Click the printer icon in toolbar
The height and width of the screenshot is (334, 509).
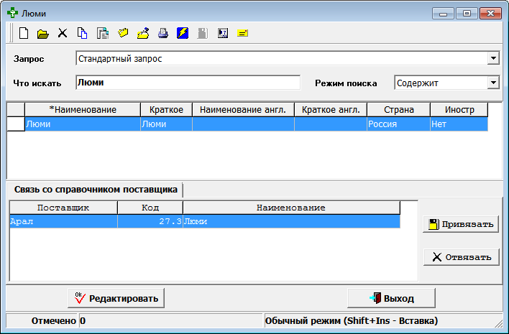tap(162, 33)
